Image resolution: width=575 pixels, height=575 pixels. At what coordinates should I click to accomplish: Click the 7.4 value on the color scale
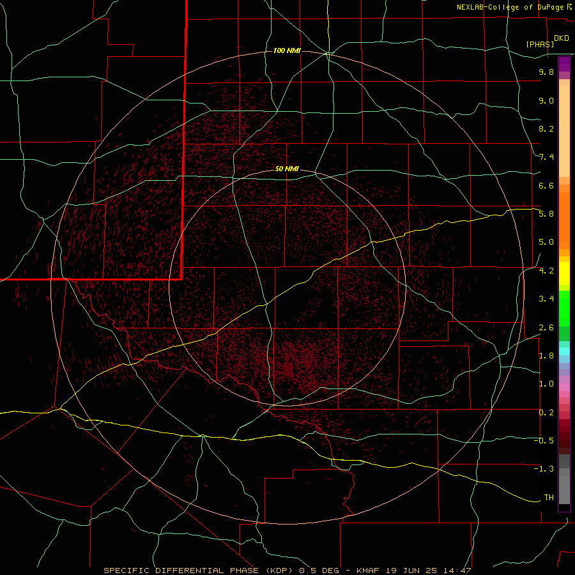[x=546, y=157]
